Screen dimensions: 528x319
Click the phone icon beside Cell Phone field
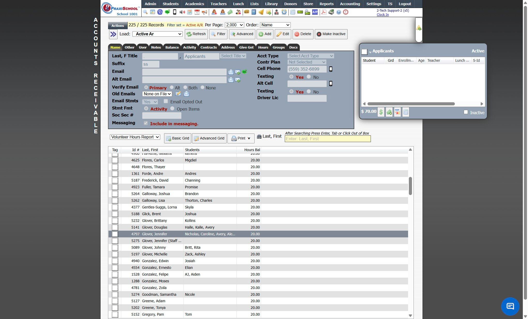(331, 69)
